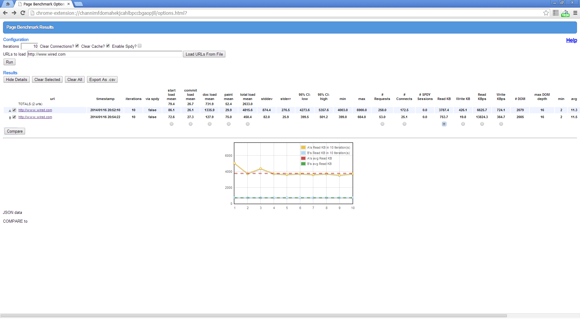Click the TOTALS (2 urls) label

[x=30, y=104]
